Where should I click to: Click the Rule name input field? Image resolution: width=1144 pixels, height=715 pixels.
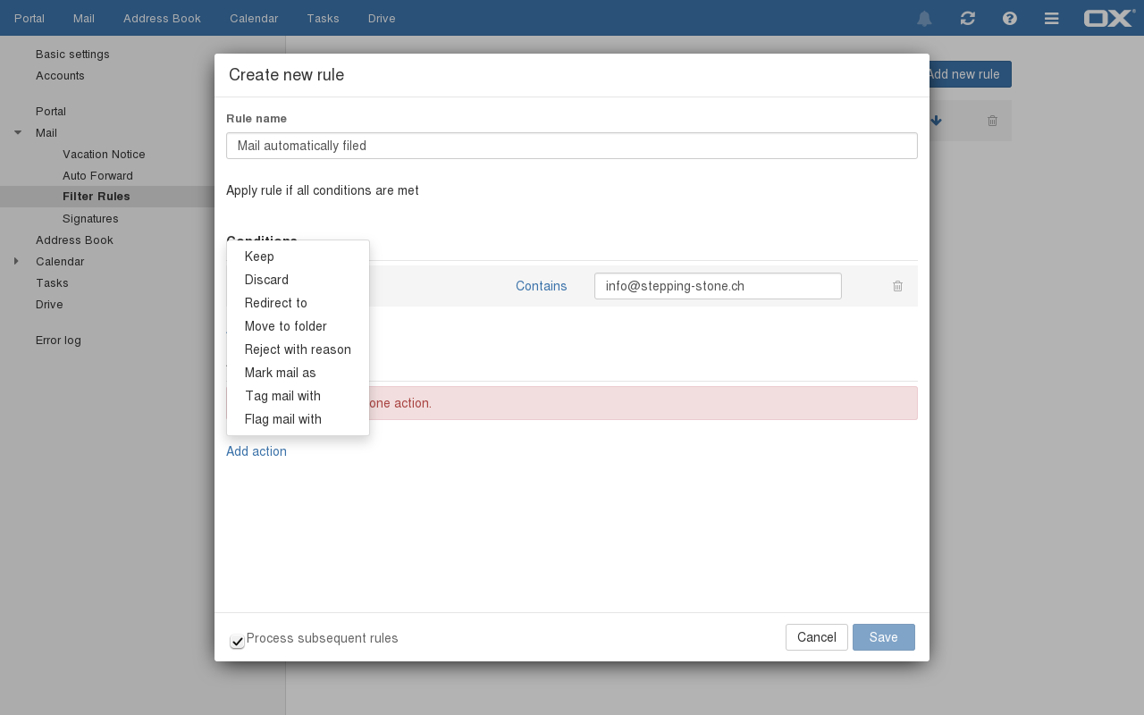571,146
